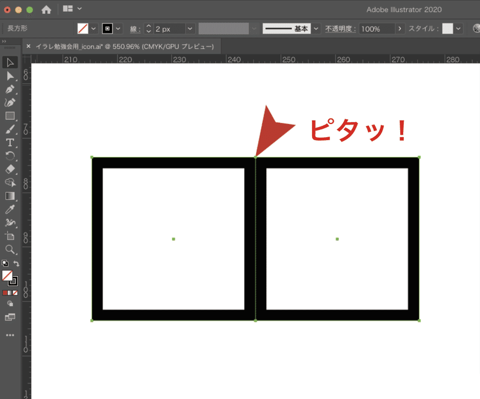The height and width of the screenshot is (399, 480).
Task: Select the Selection tool (black arrow)
Action: [10, 62]
